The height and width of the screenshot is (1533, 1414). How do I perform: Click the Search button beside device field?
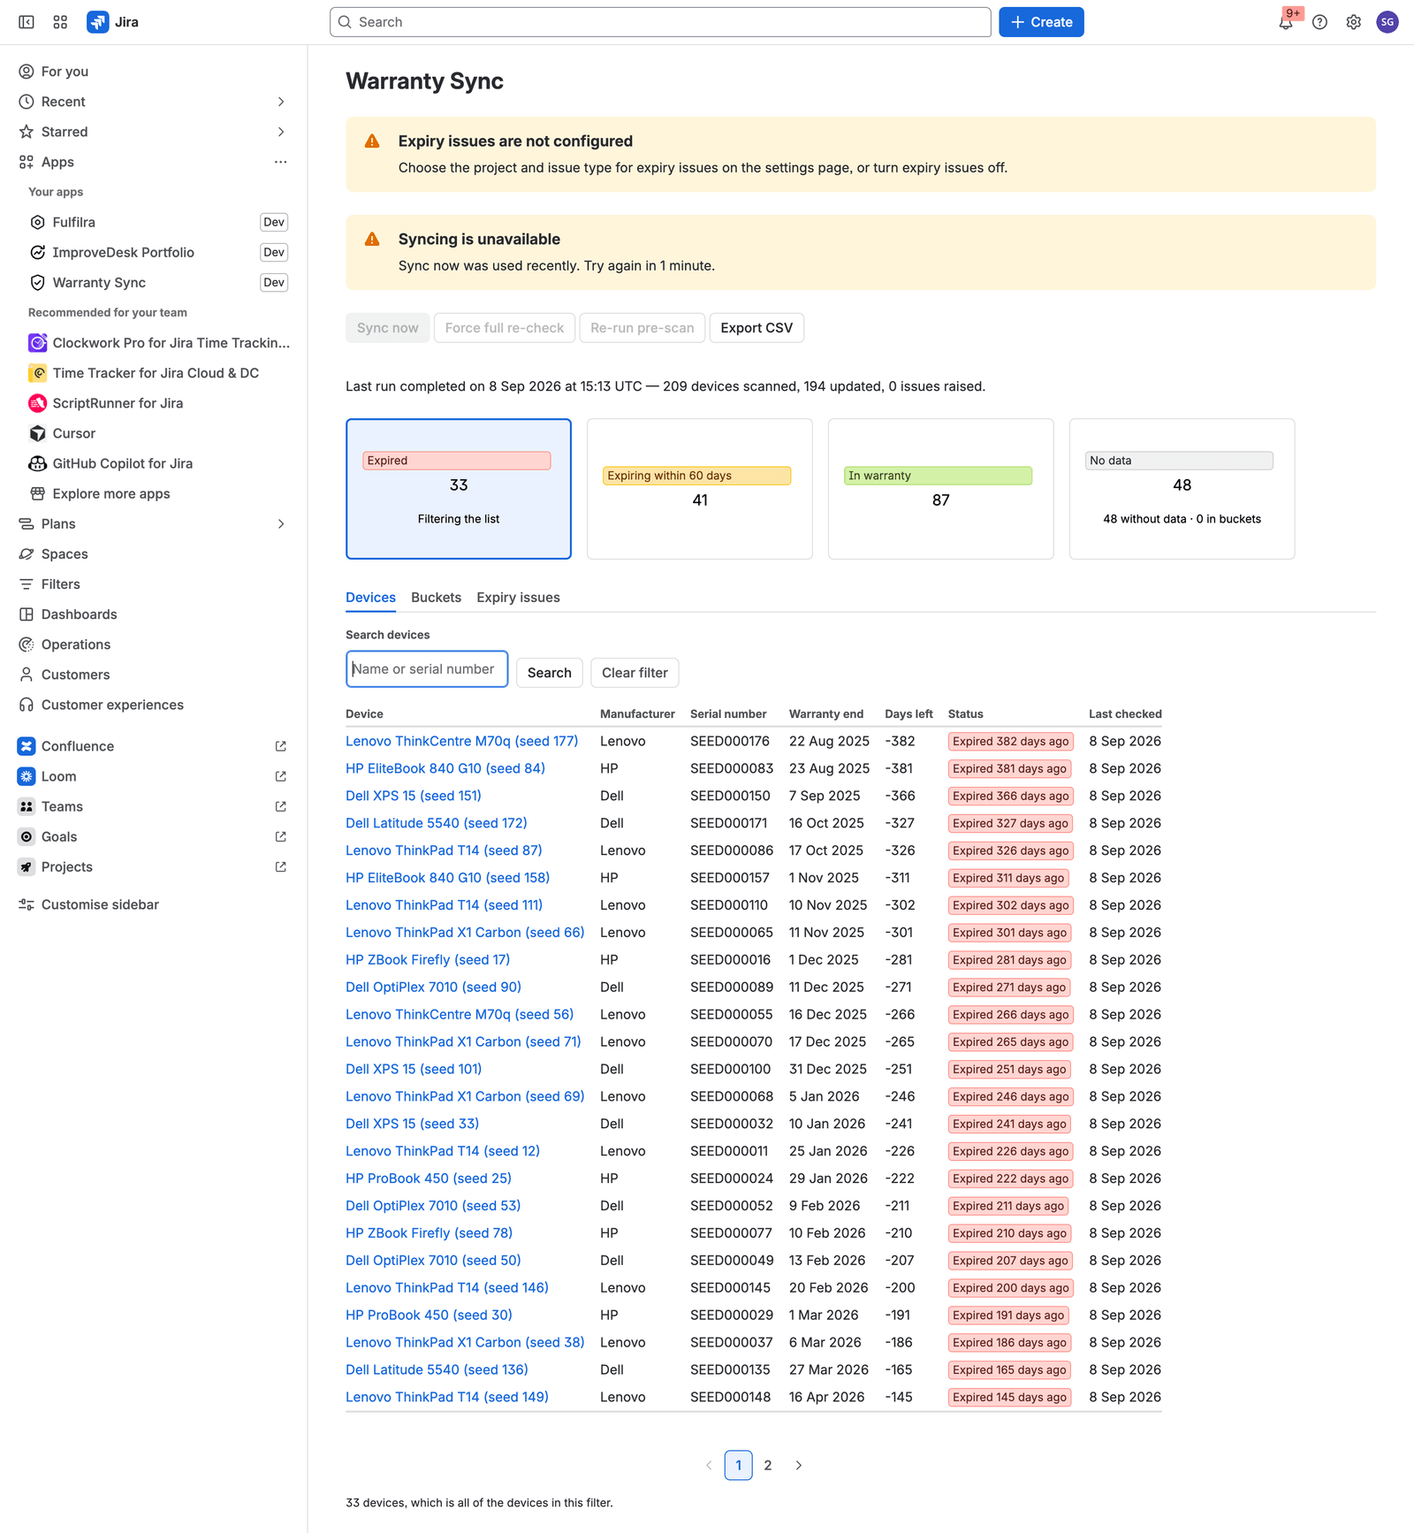click(x=549, y=673)
